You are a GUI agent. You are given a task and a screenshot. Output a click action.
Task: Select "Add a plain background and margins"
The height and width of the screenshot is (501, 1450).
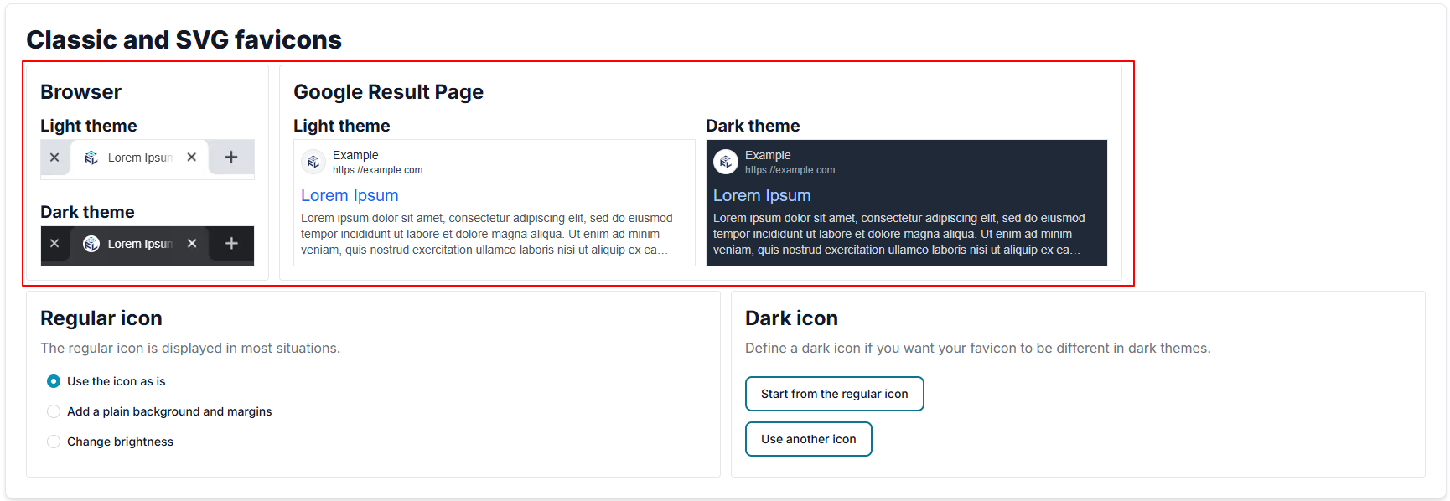(54, 411)
